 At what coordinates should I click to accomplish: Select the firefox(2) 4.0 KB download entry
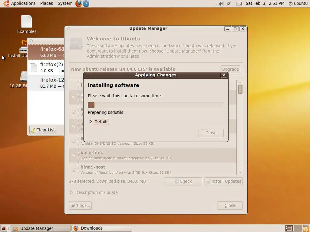click(46, 67)
